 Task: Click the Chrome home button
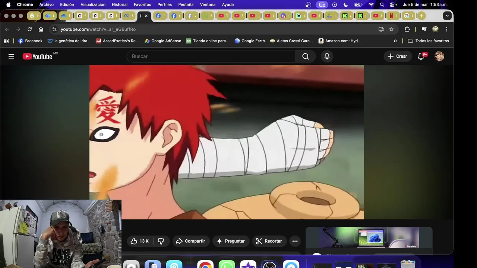click(x=41, y=29)
